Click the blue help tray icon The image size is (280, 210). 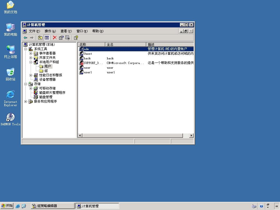[x=261, y=206]
